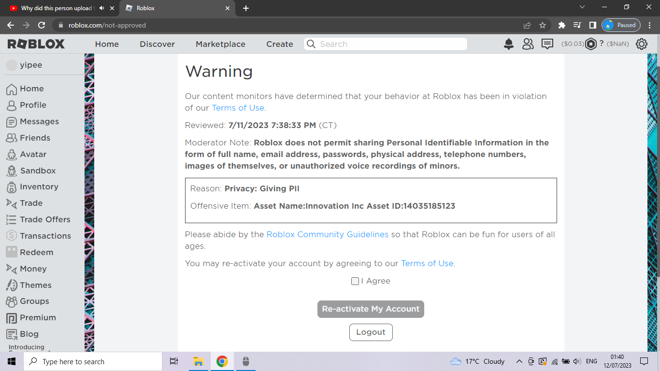Open the Sandbox sidebar icon
660x371 pixels.
(12, 171)
